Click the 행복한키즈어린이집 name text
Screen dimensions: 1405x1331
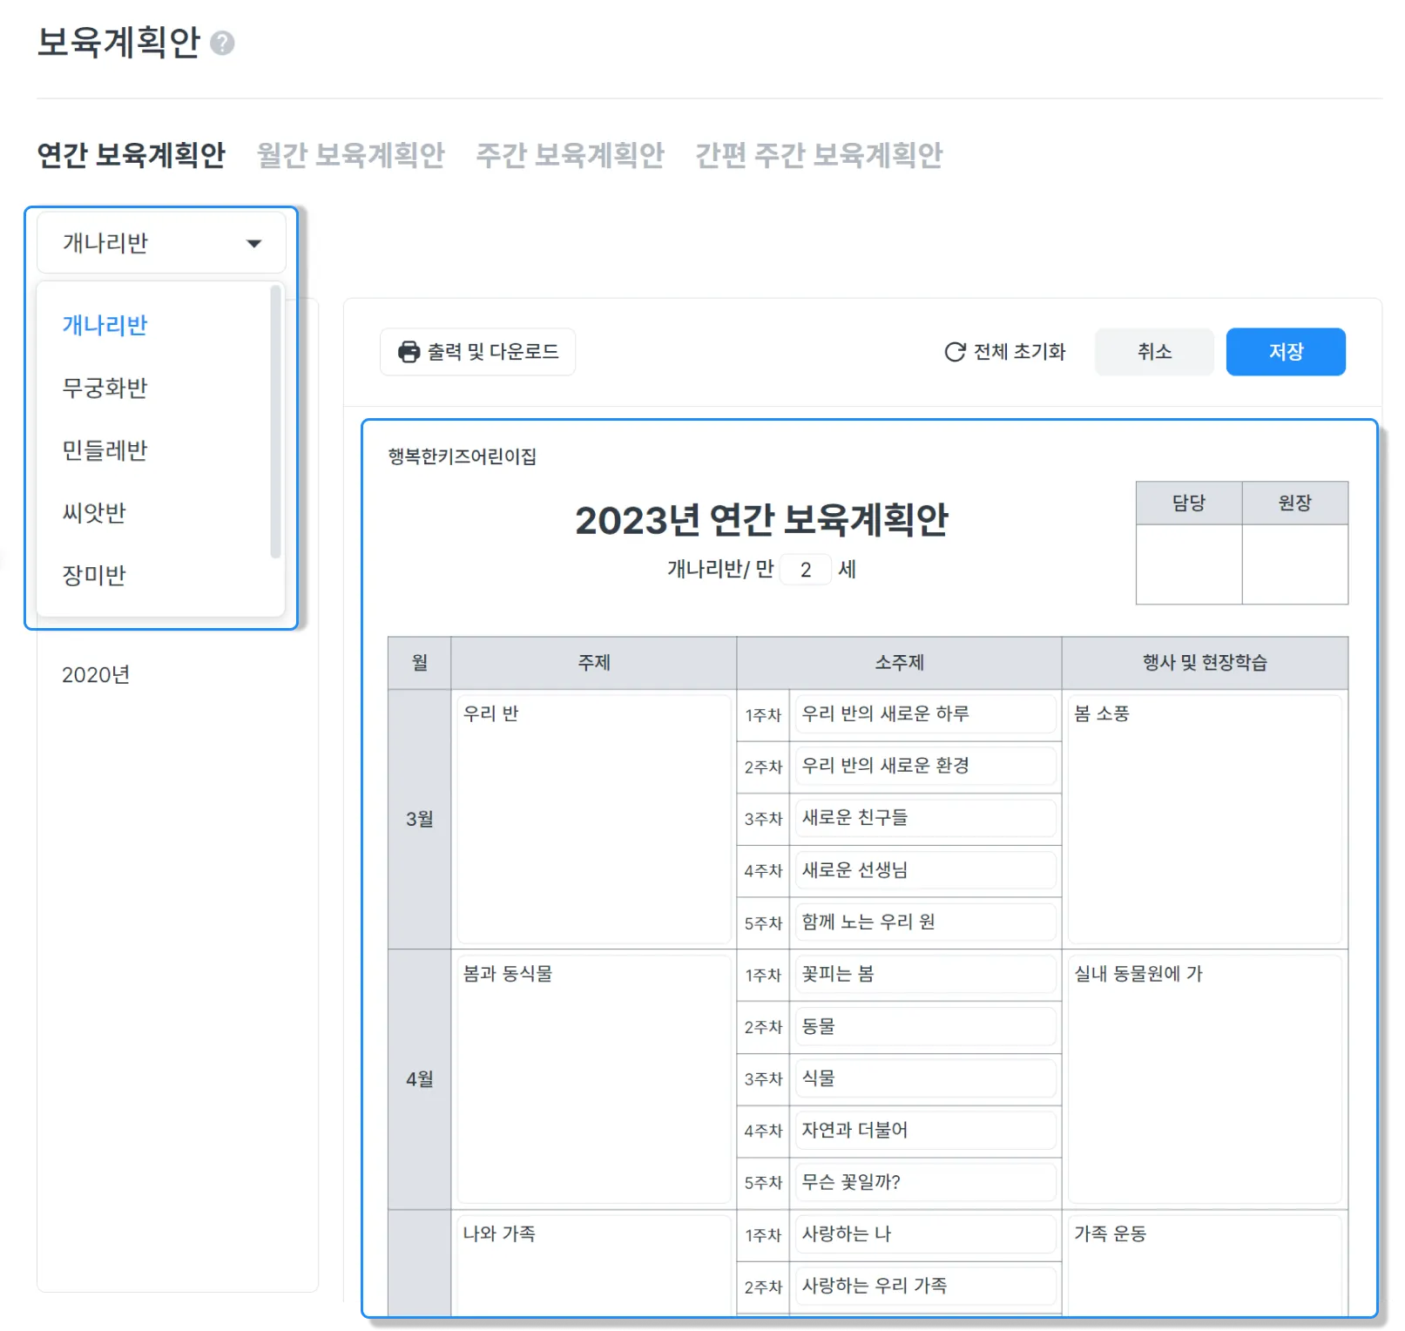pyautogui.click(x=463, y=456)
